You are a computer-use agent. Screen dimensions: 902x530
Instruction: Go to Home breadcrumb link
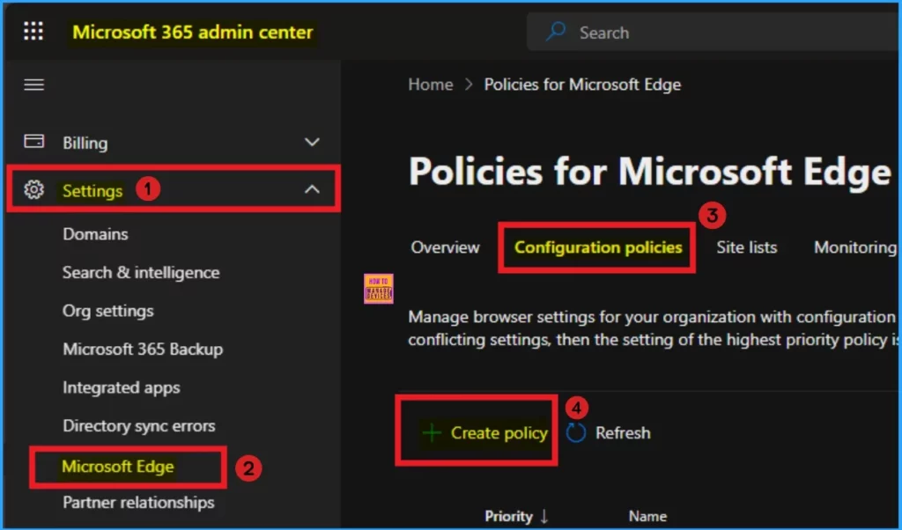coord(430,85)
